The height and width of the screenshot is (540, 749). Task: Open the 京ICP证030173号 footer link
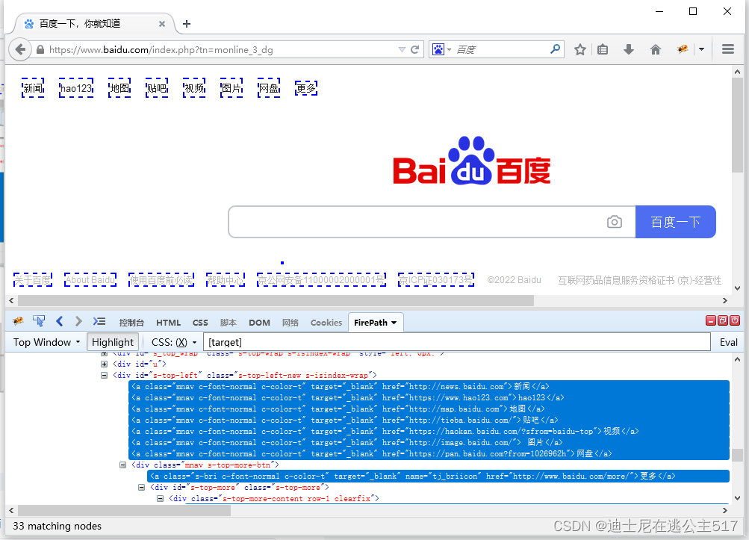tap(436, 279)
